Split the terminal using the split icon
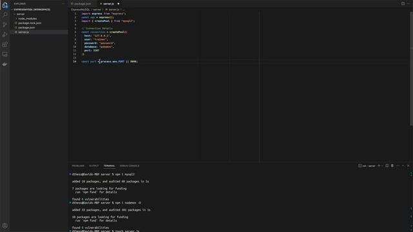Image resolution: width=413 pixels, height=232 pixels. click(387, 166)
